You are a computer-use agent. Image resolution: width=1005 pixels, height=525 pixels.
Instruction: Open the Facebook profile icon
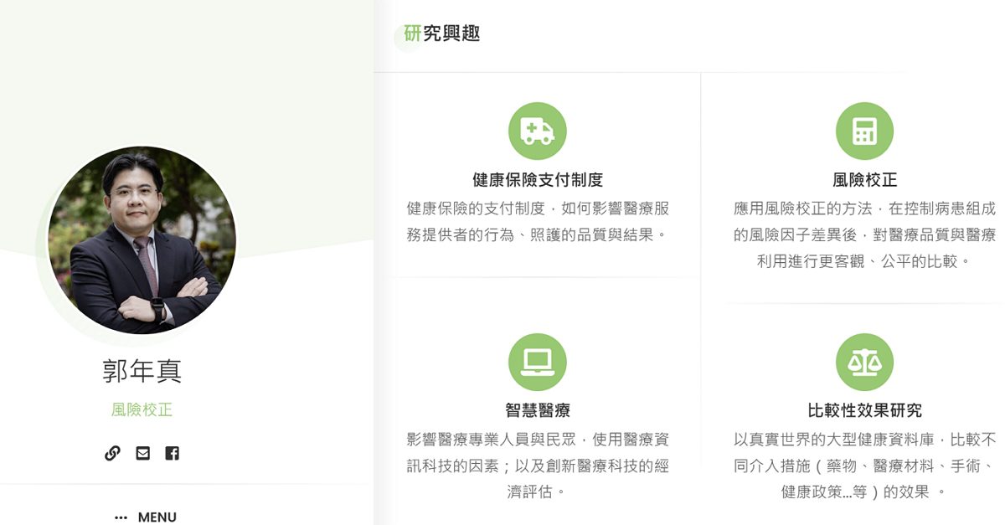point(173,453)
